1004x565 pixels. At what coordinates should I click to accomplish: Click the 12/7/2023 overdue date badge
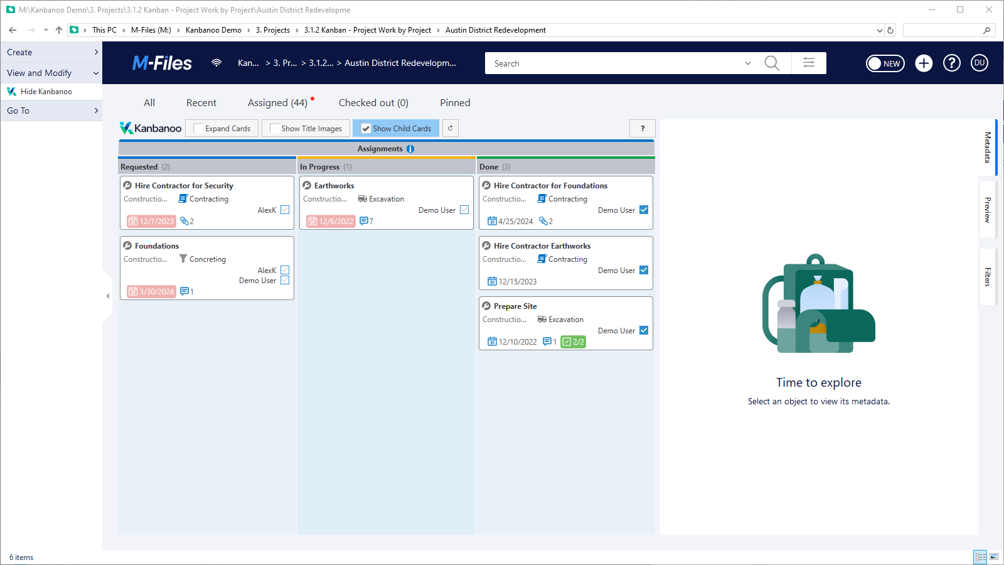click(151, 221)
